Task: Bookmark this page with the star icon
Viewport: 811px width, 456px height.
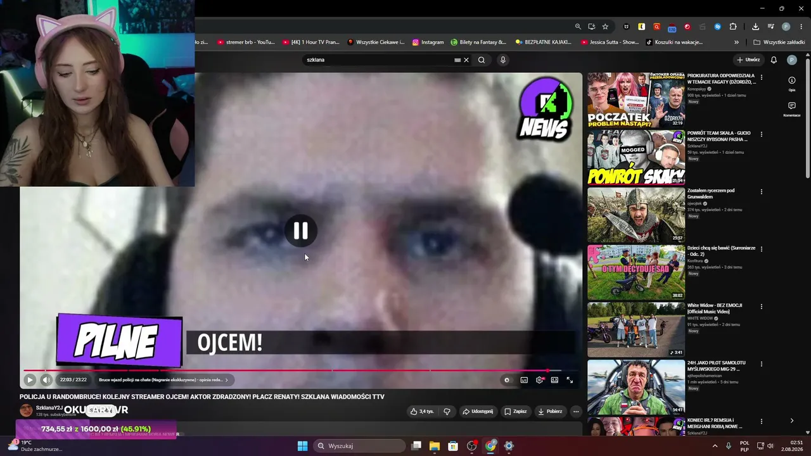Action: click(605, 27)
